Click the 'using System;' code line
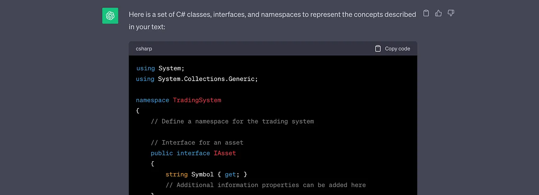The width and height of the screenshot is (539, 195). coord(160,68)
